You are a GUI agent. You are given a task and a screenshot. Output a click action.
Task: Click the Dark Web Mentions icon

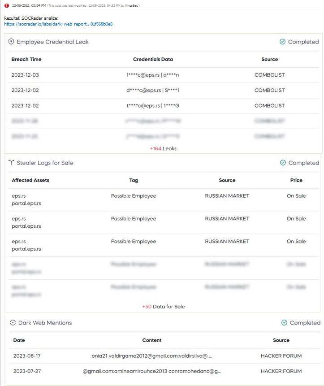[x=13, y=323]
